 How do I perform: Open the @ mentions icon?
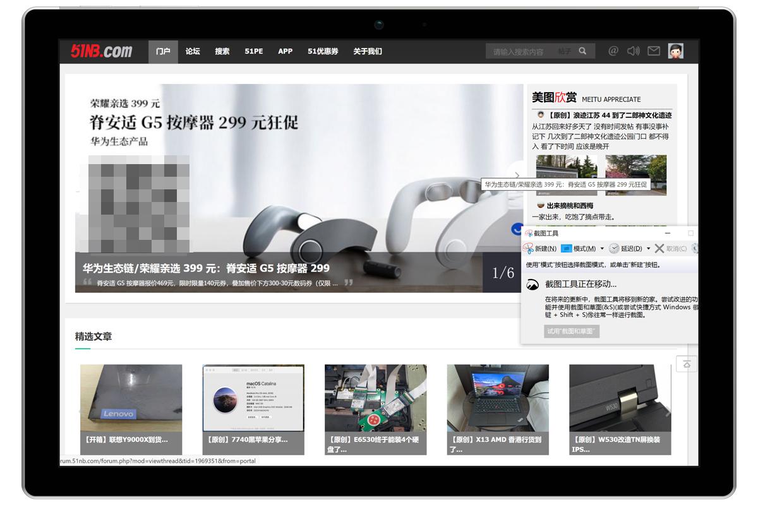click(613, 51)
